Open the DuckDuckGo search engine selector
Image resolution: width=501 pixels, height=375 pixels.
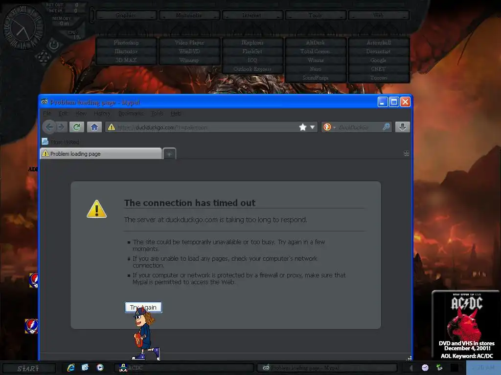[x=329, y=127]
